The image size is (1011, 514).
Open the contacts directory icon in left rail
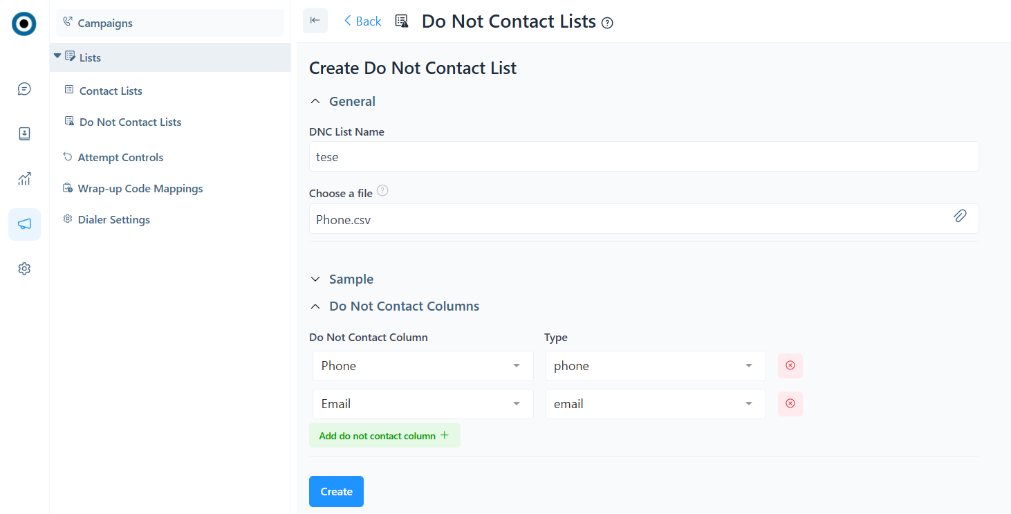24,134
